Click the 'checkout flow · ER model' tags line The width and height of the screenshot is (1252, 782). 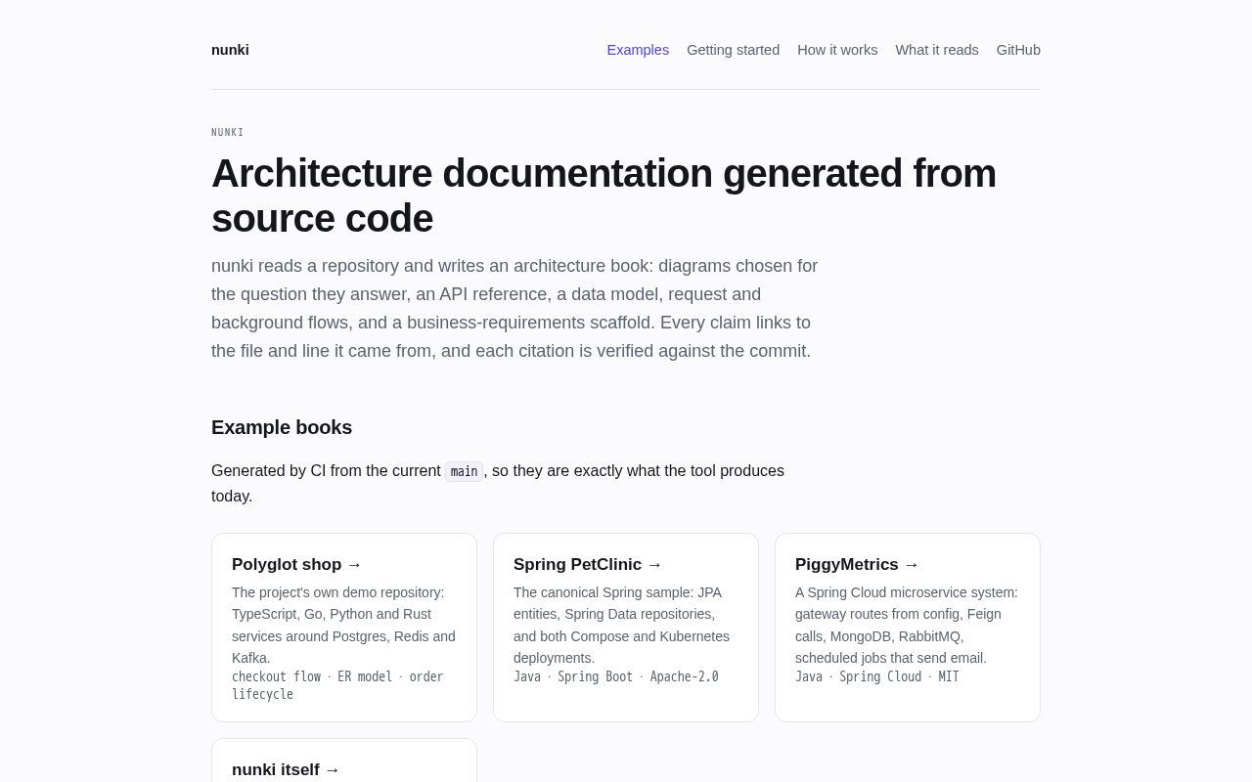click(x=337, y=685)
